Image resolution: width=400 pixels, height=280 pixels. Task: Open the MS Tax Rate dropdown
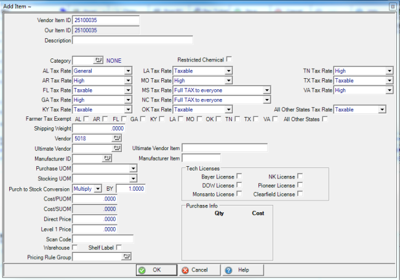(x=266, y=90)
